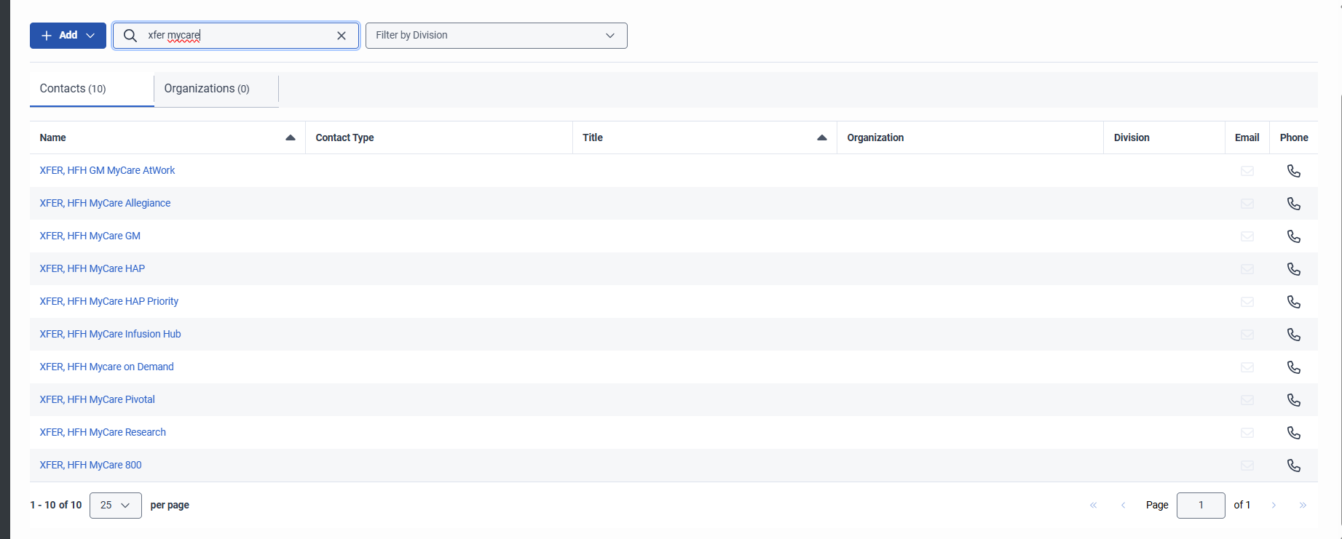Click phone icon for HFH MyCare 800
The image size is (1342, 539).
coord(1293,466)
